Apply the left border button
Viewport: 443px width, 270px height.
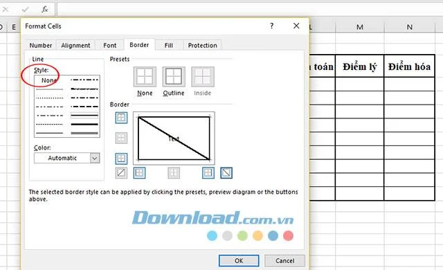[139, 173]
